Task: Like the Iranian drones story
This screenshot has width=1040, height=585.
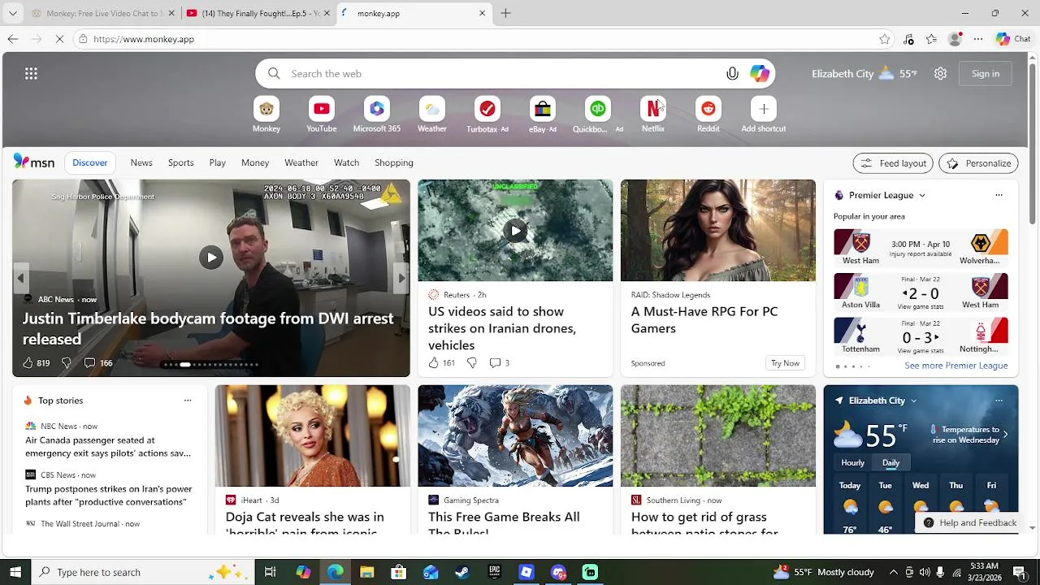Action: 434,363
